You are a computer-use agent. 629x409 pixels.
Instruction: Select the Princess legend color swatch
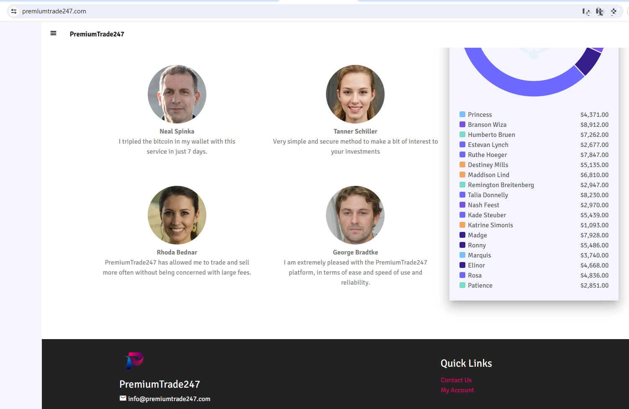click(462, 114)
